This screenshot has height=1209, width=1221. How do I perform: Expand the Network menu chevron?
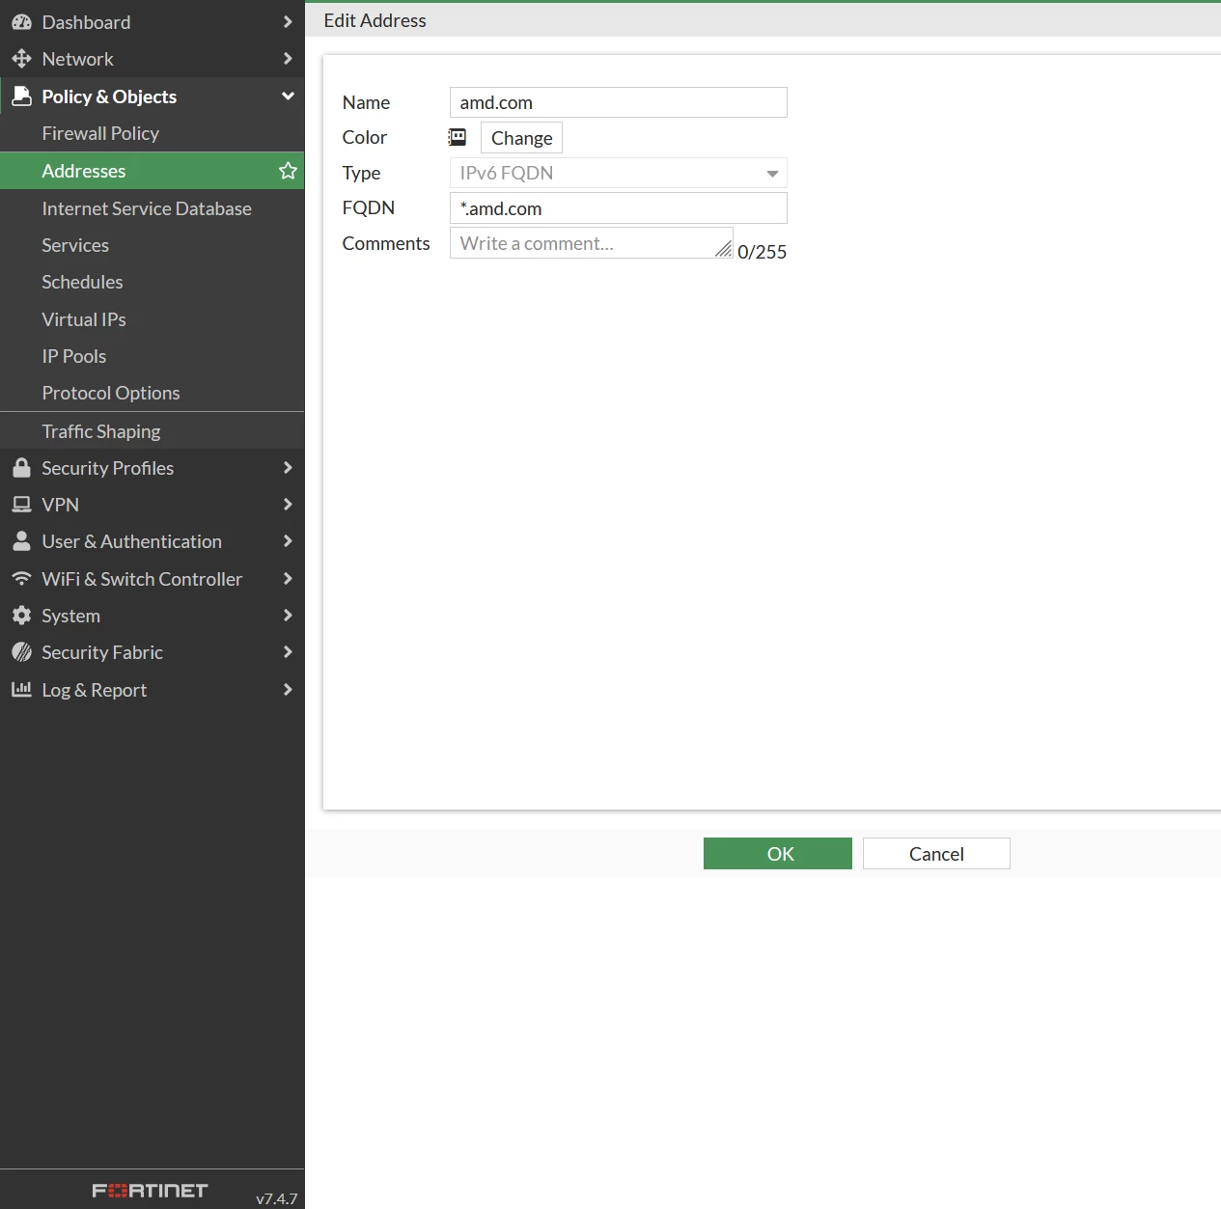[288, 59]
